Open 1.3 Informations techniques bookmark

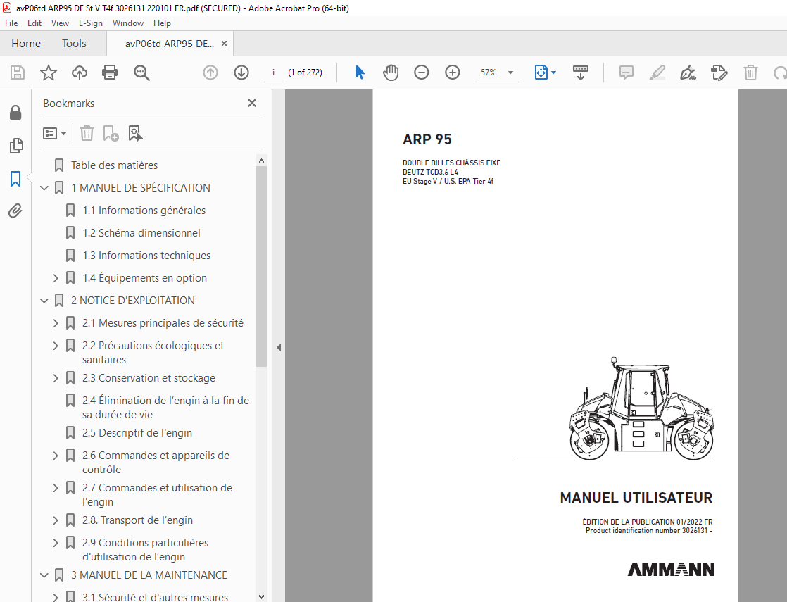146,255
